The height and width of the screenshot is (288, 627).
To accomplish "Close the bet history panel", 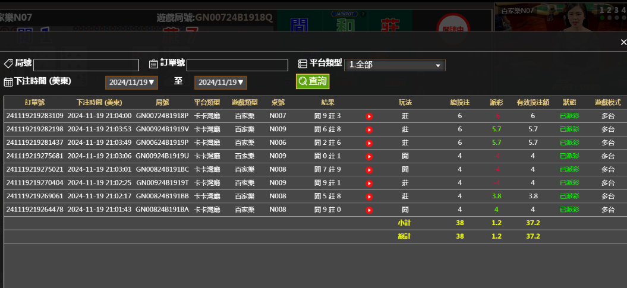I will tap(623, 42).
